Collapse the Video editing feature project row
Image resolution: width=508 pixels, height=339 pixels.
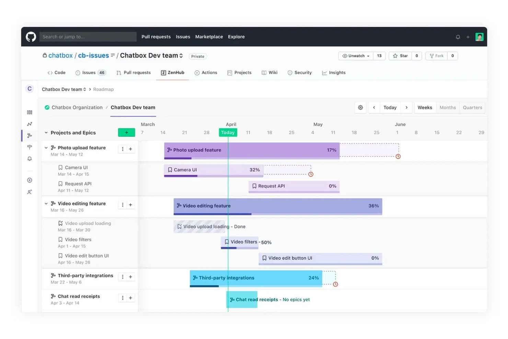coord(46,204)
